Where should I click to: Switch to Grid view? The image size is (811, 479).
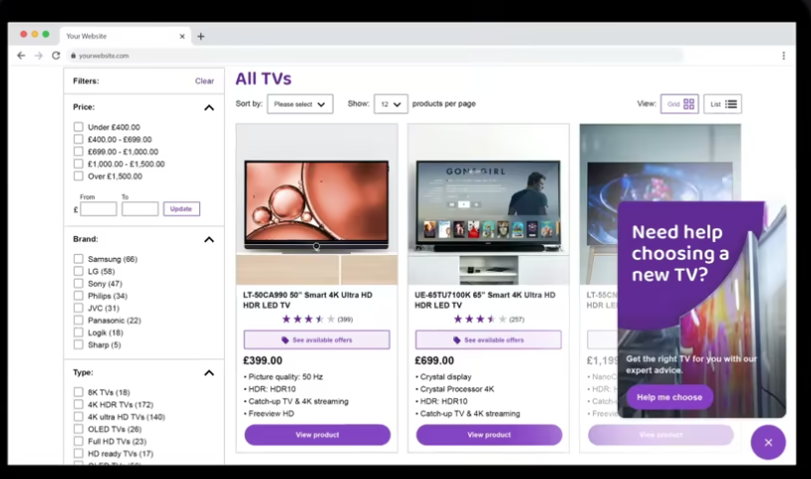[x=679, y=104]
